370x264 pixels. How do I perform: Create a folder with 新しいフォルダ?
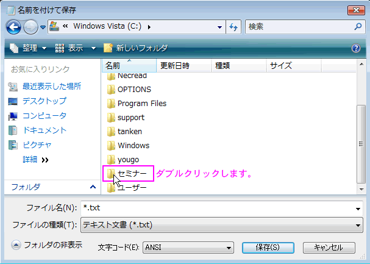pos(135,48)
